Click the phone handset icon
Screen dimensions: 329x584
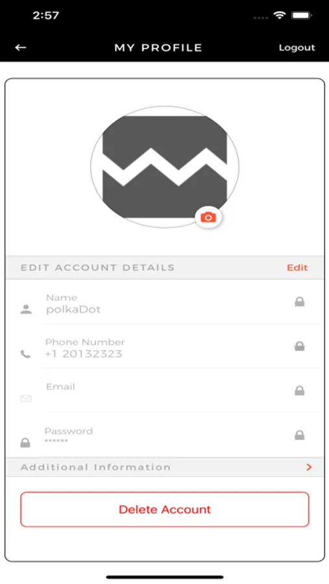pyautogui.click(x=25, y=354)
